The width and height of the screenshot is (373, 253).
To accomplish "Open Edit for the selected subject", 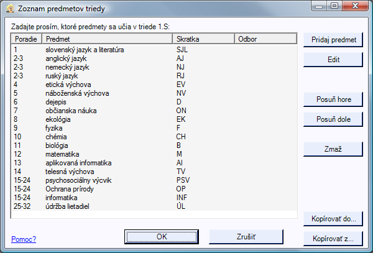I will coord(333,60).
